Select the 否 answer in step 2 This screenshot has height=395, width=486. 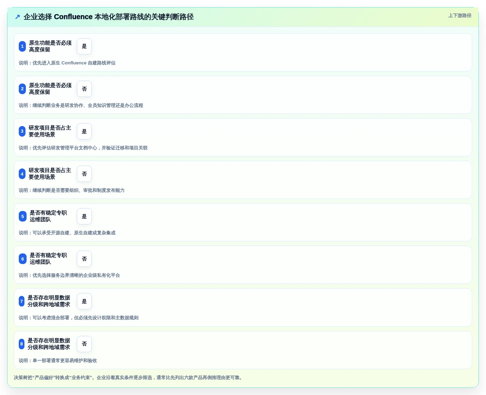click(x=84, y=89)
